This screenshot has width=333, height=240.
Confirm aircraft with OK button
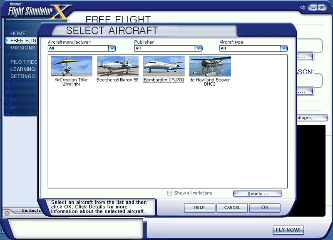(265, 208)
